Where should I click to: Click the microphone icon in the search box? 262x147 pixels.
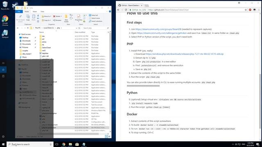51,144
